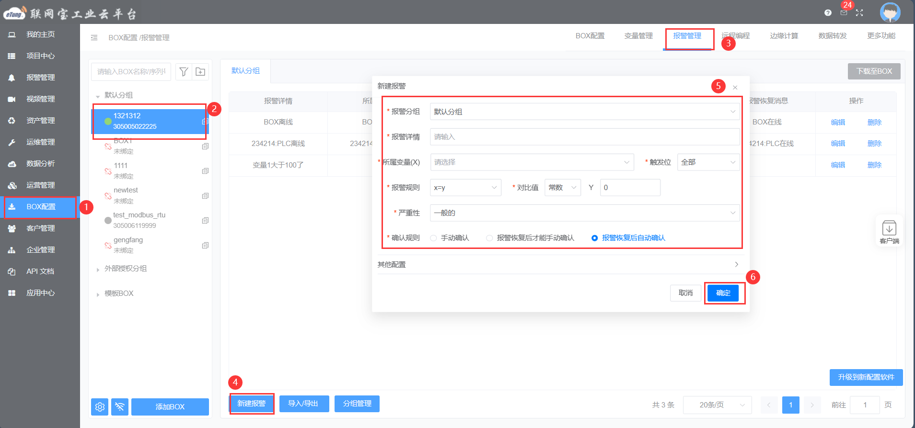Open the BOX filter funnel icon
915x428 pixels.
184,72
